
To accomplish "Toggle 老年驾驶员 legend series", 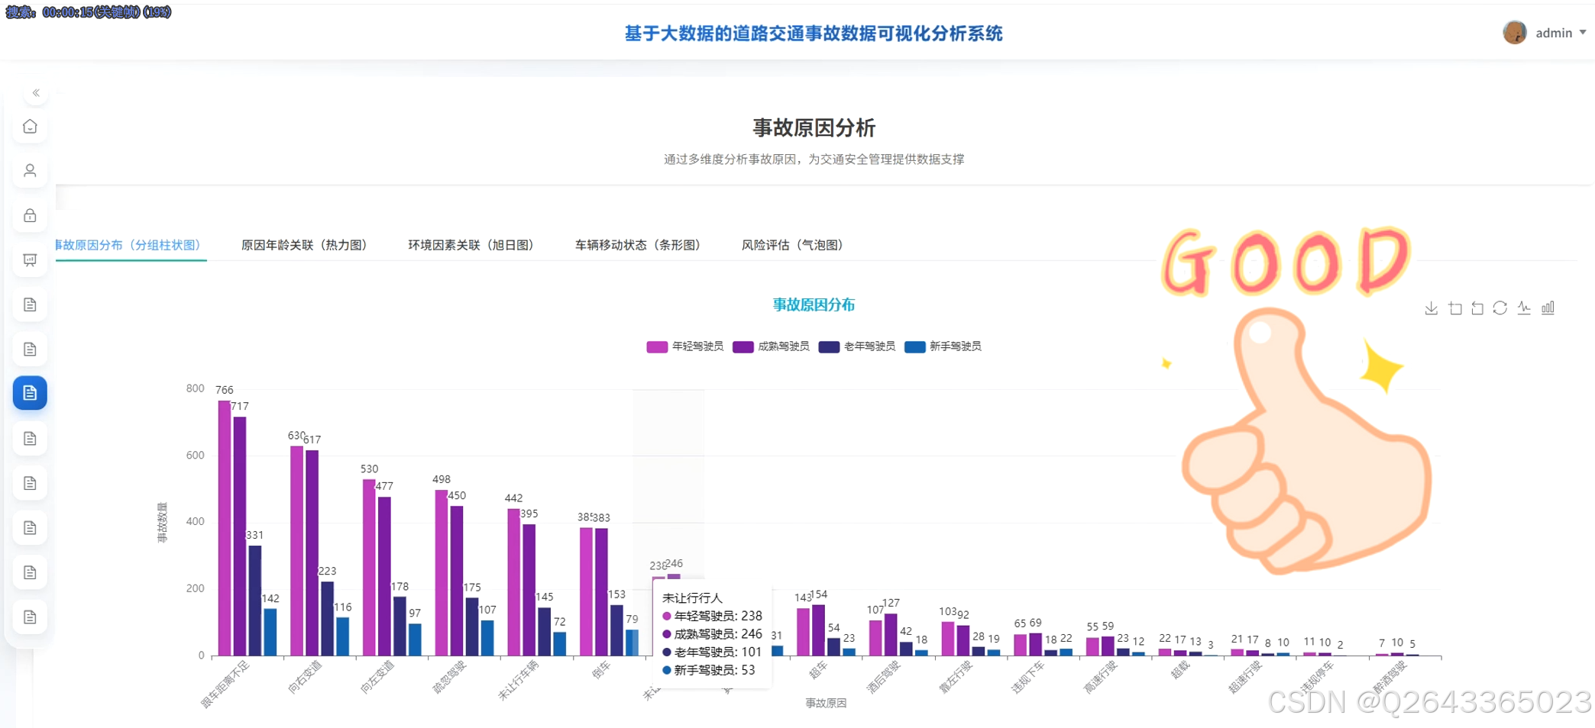I will 856,346.
